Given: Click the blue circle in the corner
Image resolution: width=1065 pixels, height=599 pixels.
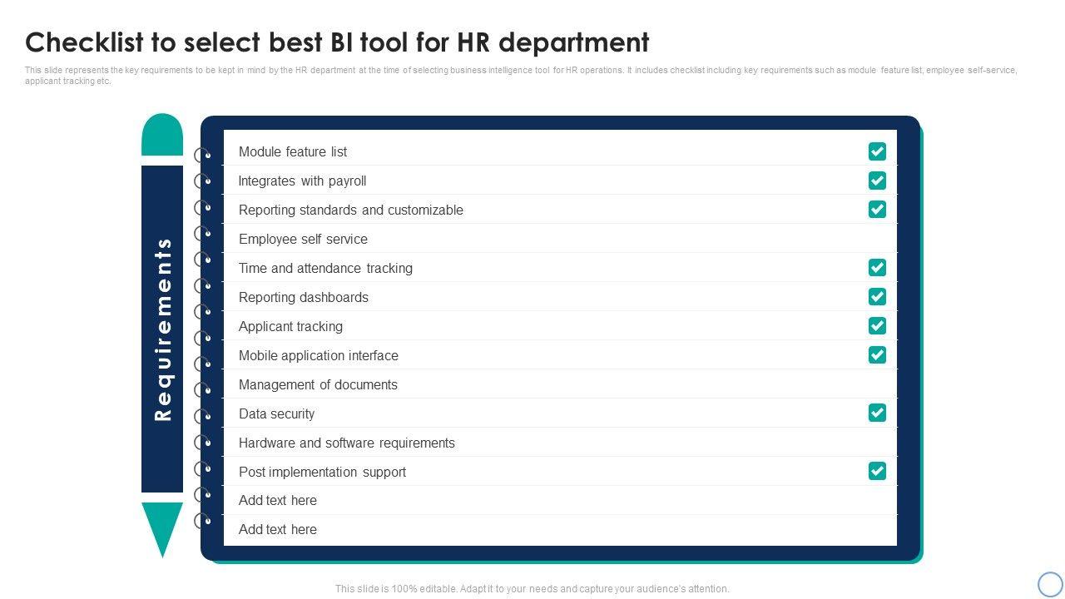Looking at the screenshot, I should pos(1050,584).
